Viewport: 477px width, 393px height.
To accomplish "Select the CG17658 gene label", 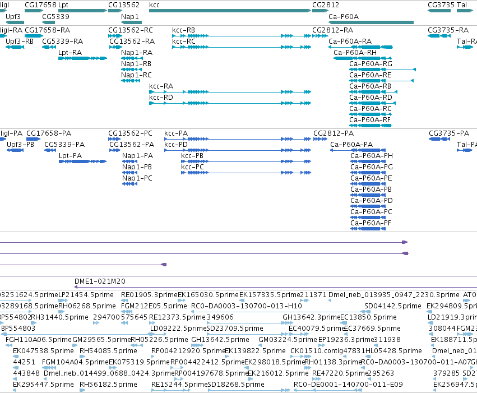I will click(x=40, y=5).
